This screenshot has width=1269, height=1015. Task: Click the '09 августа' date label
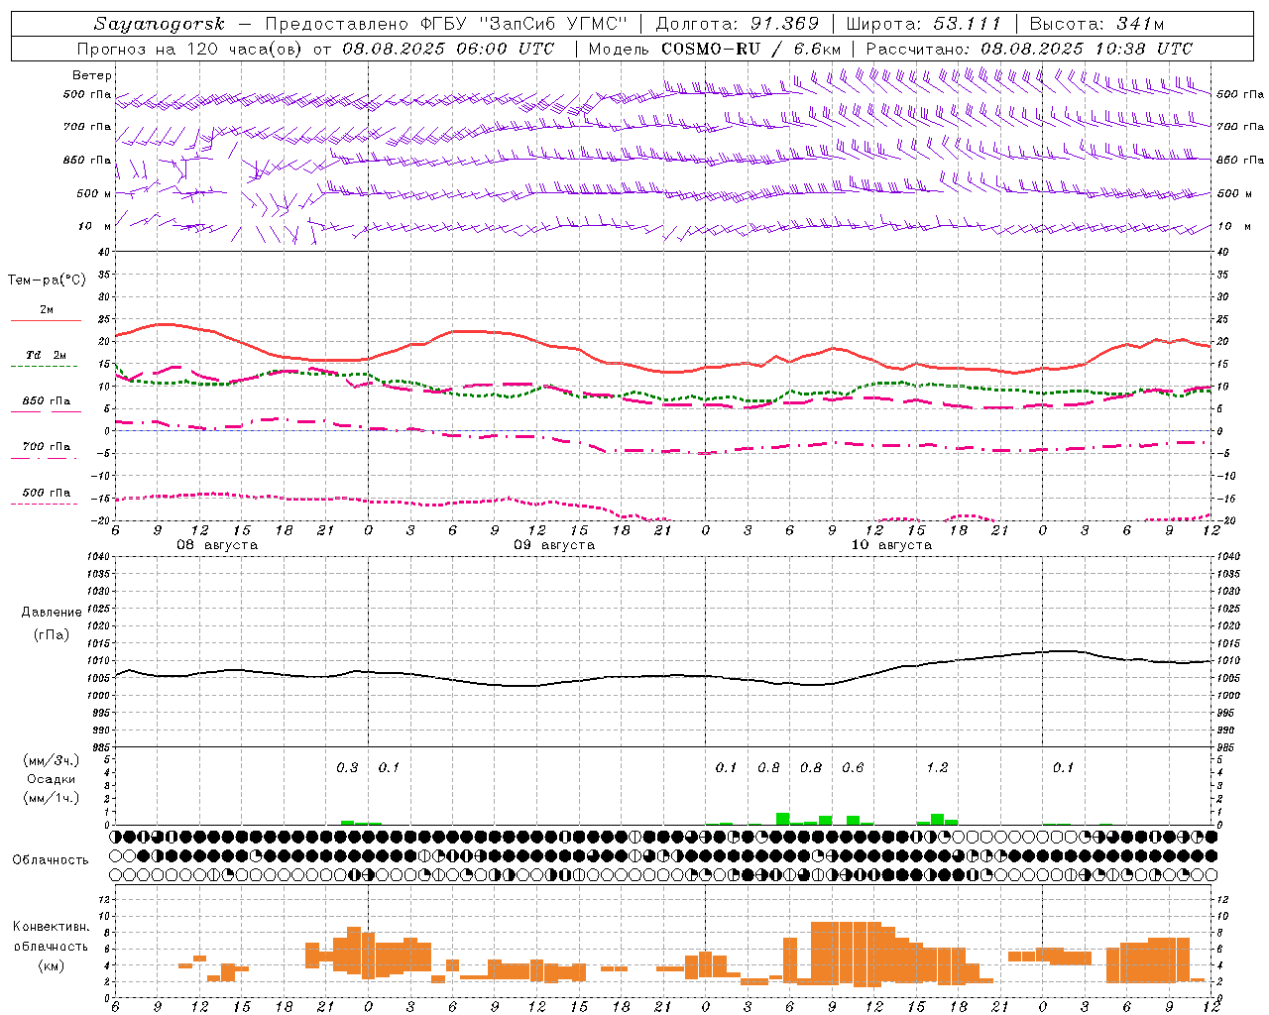(x=554, y=545)
